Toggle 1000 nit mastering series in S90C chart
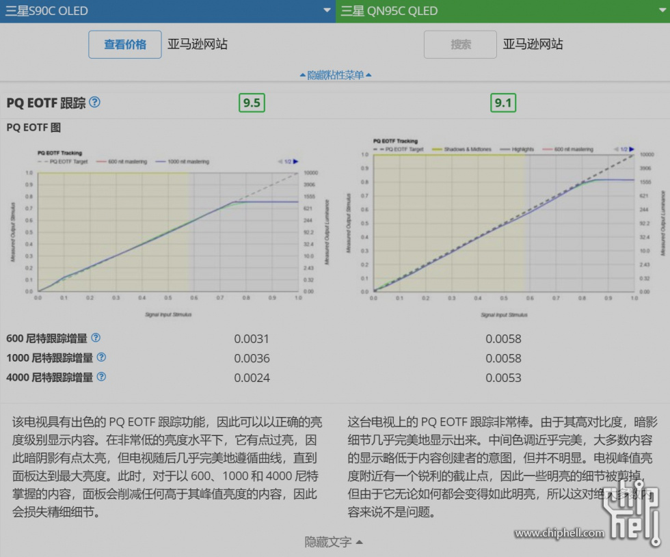The width and height of the screenshot is (670, 557). (183, 161)
